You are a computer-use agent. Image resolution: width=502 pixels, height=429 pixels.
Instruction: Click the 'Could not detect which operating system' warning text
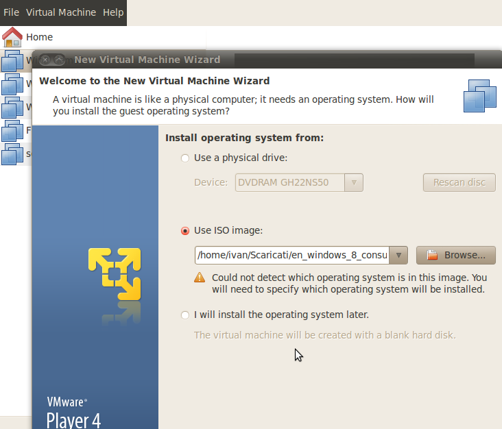point(349,284)
